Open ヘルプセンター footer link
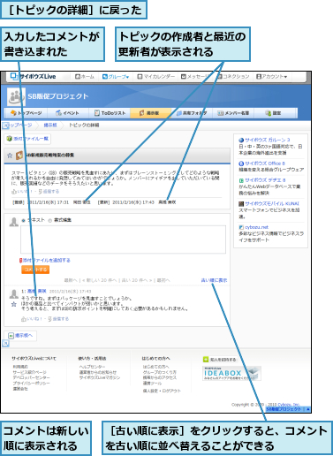333x456 pixels. point(92,367)
